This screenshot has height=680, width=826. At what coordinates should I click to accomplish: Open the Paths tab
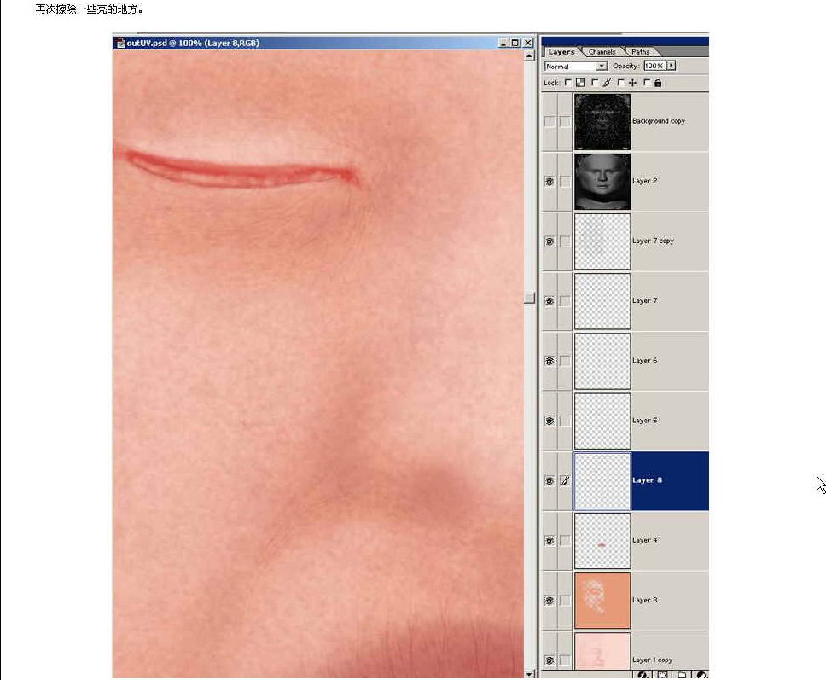click(x=640, y=52)
